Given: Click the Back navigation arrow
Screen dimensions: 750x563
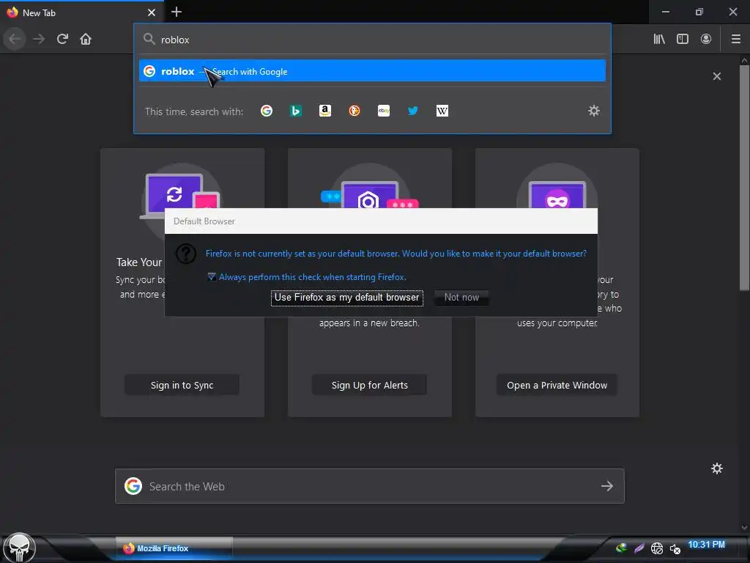Looking at the screenshot, I should click(x=15, y=39).
